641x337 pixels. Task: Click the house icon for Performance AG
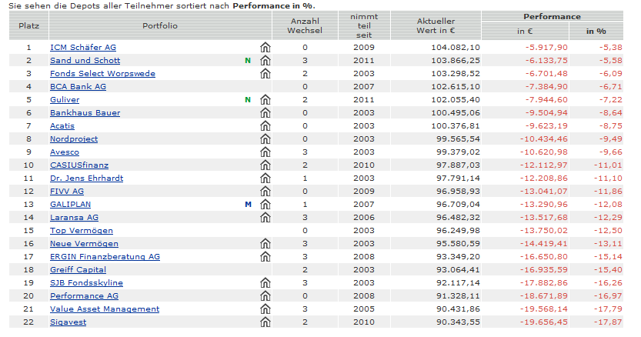265,296
